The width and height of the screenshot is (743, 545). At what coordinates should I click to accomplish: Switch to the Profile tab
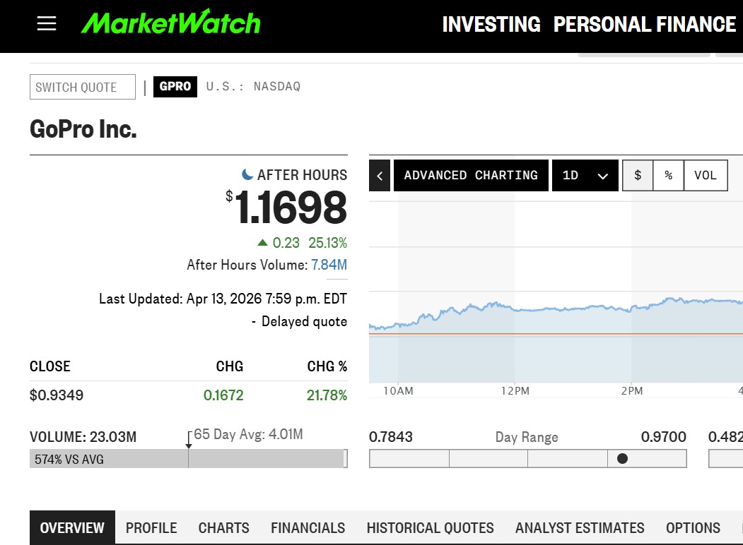click(x=151, y=527)
